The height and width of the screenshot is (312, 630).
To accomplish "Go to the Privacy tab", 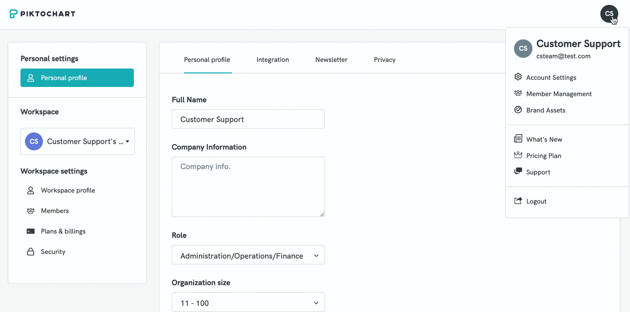I will click(x=384, y=60).
